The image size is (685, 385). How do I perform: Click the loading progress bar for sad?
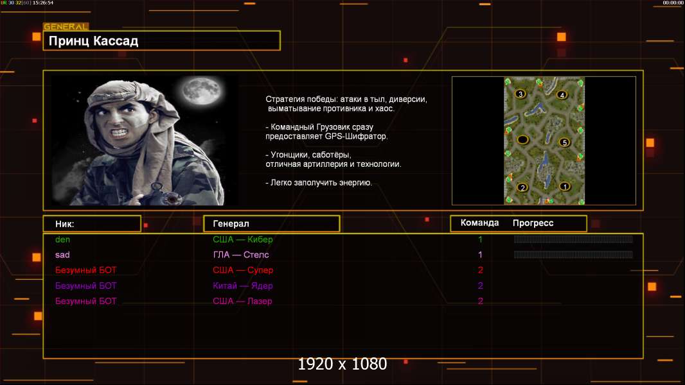pyautogui.click(x=573, y=255)
